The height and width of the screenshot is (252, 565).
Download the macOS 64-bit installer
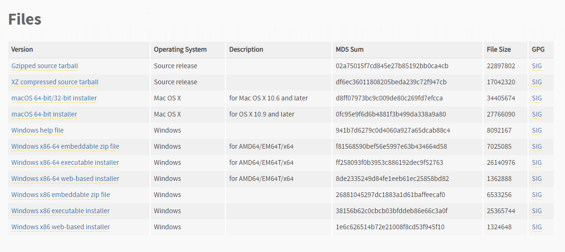click(x=44, y=114)
